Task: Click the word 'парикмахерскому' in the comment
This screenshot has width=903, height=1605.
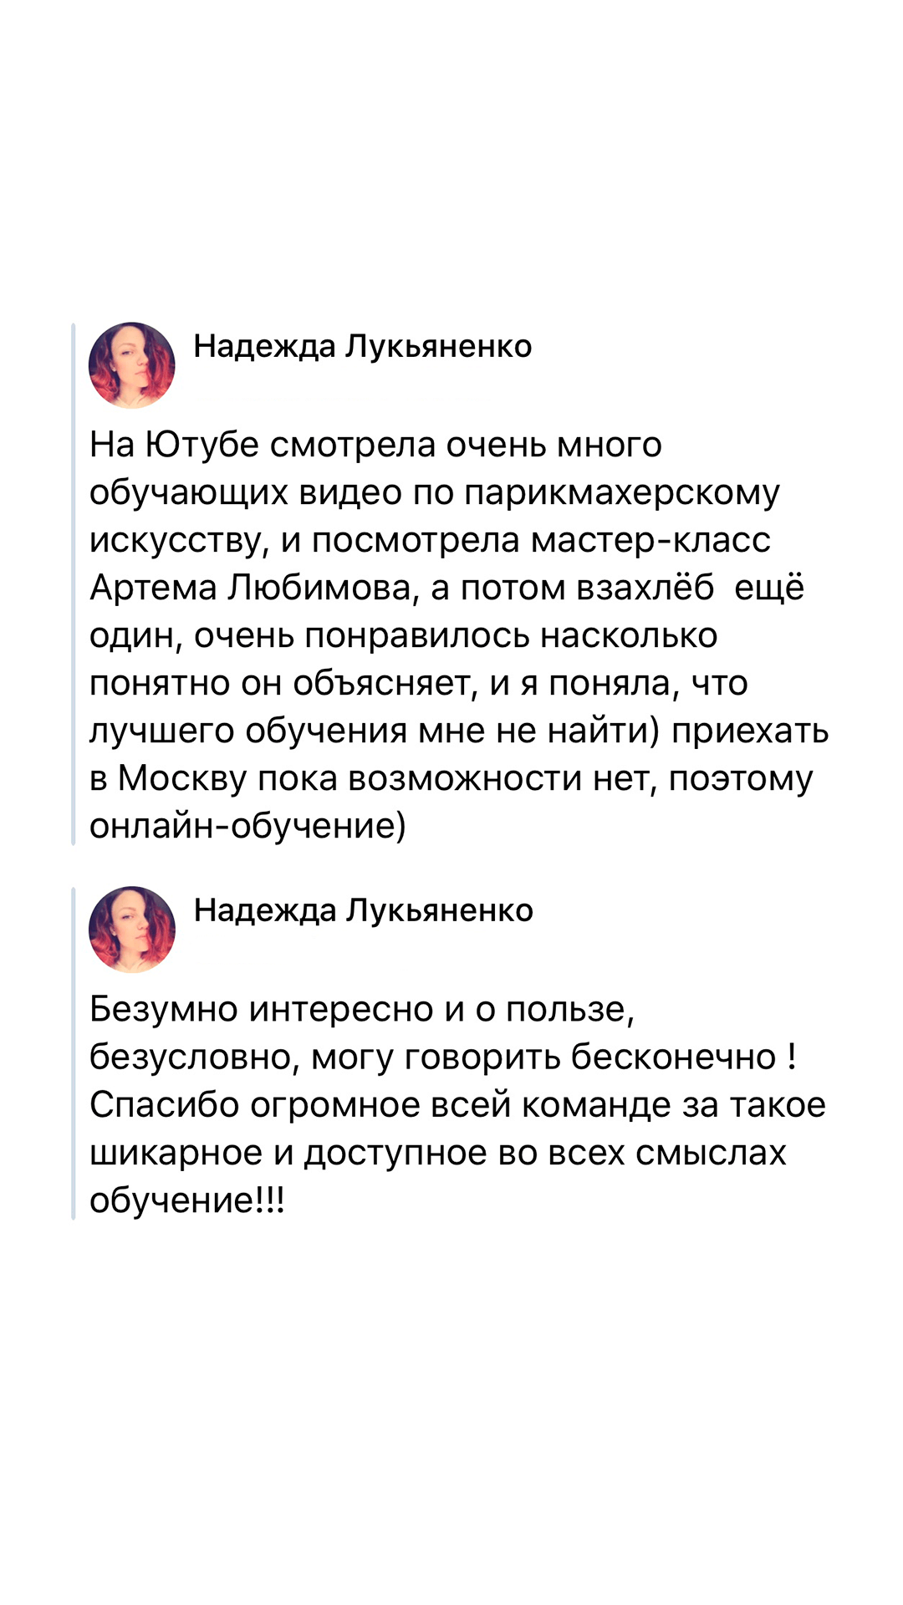Action: tap(622, 494)
